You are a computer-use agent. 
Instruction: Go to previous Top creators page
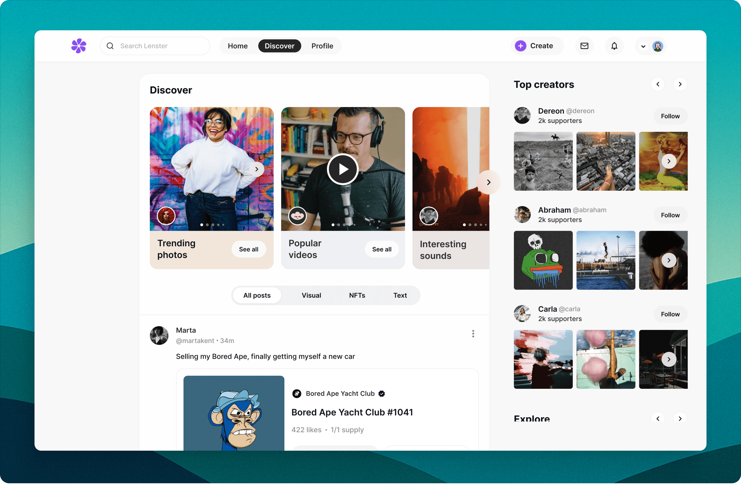coord(658,84)
